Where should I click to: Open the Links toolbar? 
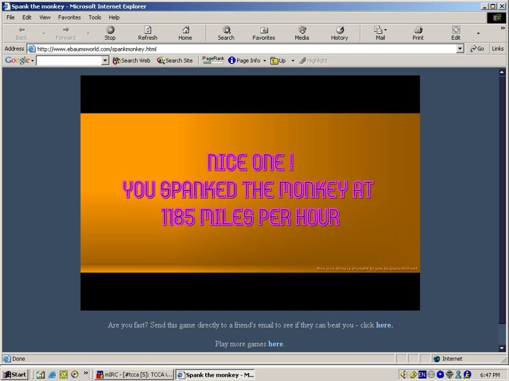498,49
